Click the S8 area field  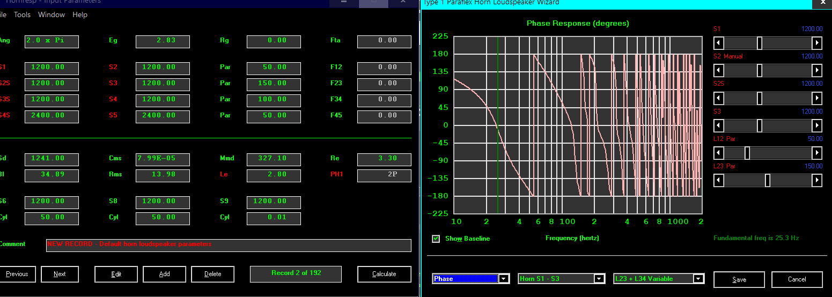point(163,202)
